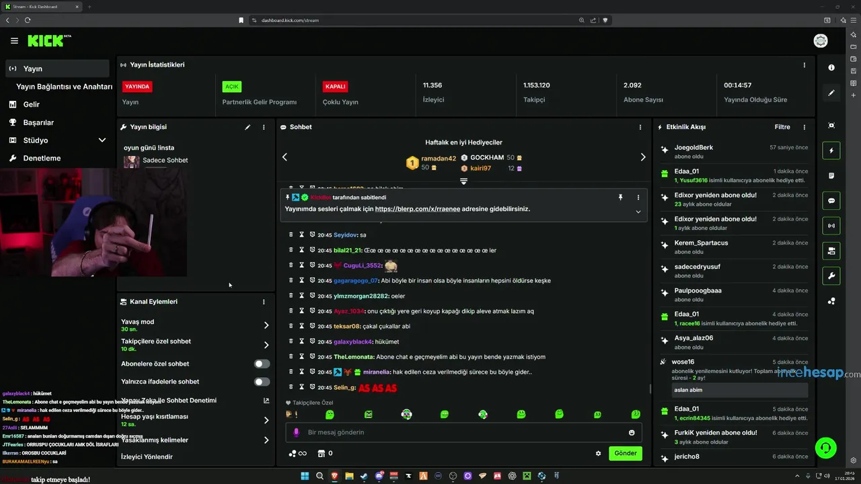Open Kanal Eylemleri options menu
This screenshot has height=484, width=861.
pyautogui.click(x=264, y=302)
